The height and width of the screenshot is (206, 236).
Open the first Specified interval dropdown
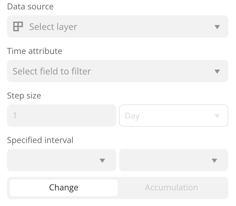61,160
